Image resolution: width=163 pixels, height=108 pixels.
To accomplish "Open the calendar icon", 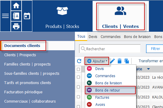I will click(27, 16).
